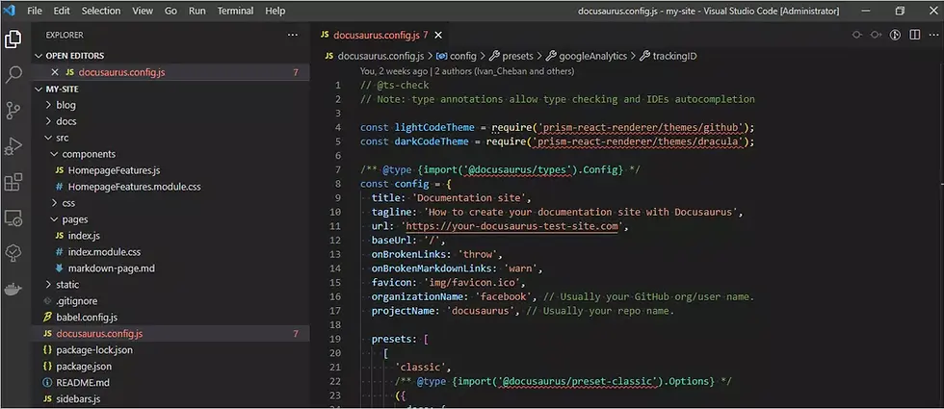The height and width of the screenshot is (409, 944).
Task: Open Remote Explorer in activity bar
Action: pos(13,217)
